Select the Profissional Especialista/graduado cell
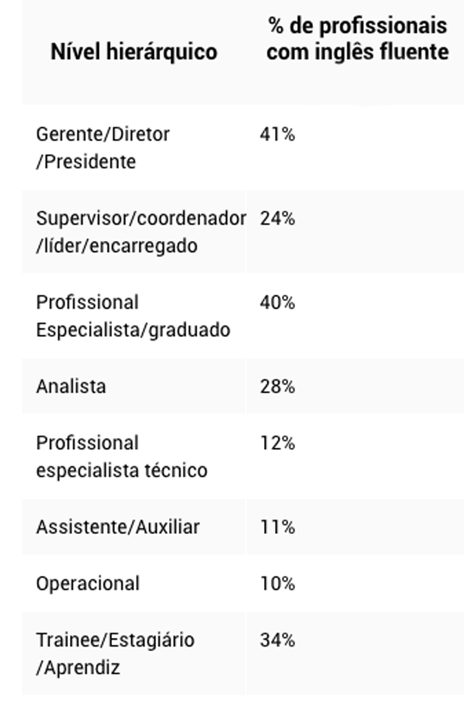The height and width of the screenshot is (708, 464). click(x=132, y=316)
